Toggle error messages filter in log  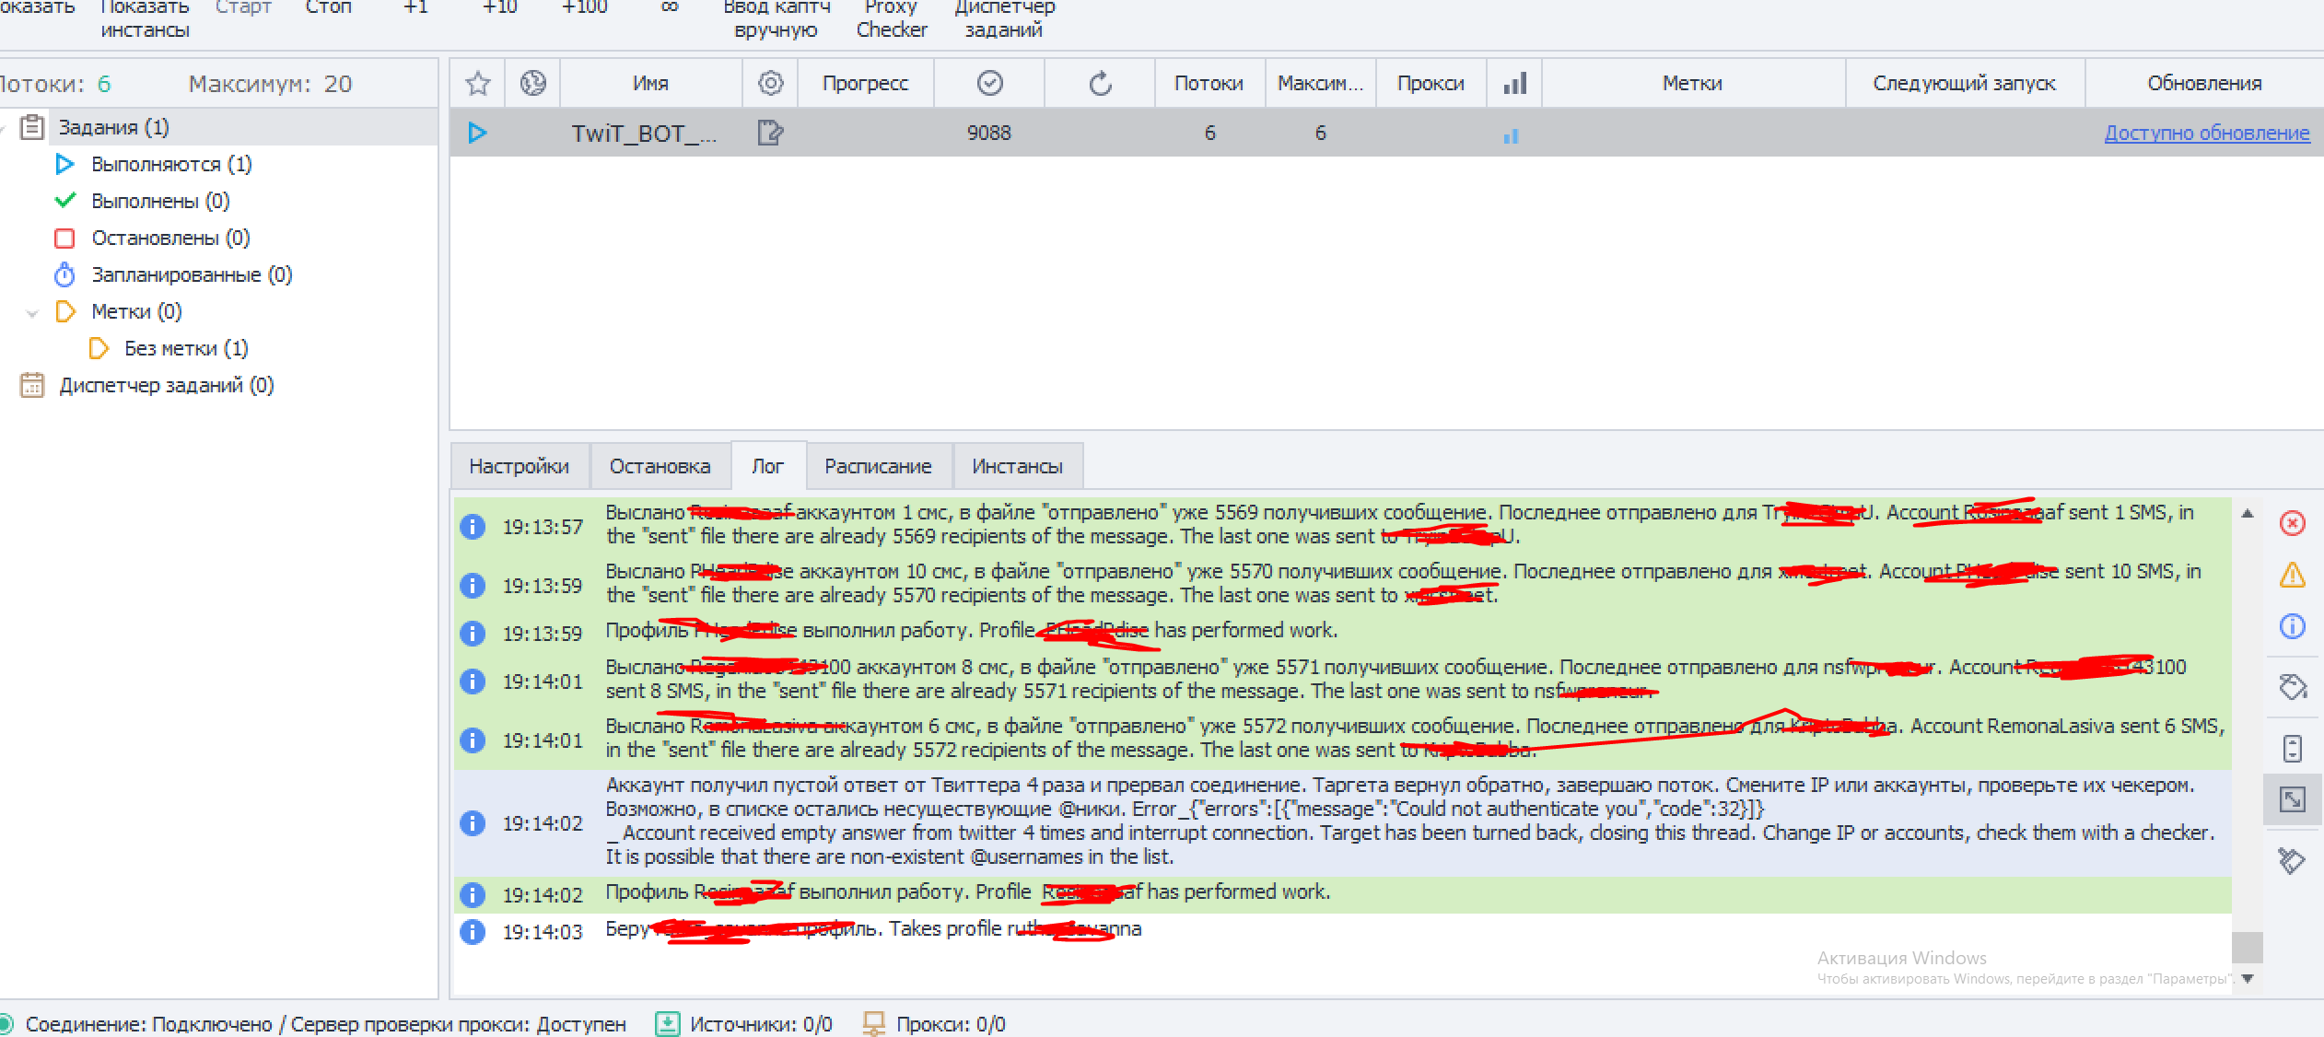tap(2292, 524)
